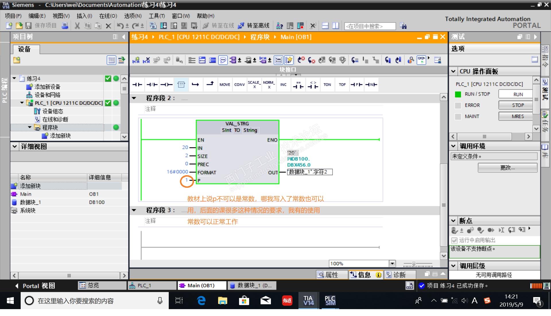Toggle enable outputs during run checkbox
Image resolution: width=551 pixels, height=316 pixels.
454,240
